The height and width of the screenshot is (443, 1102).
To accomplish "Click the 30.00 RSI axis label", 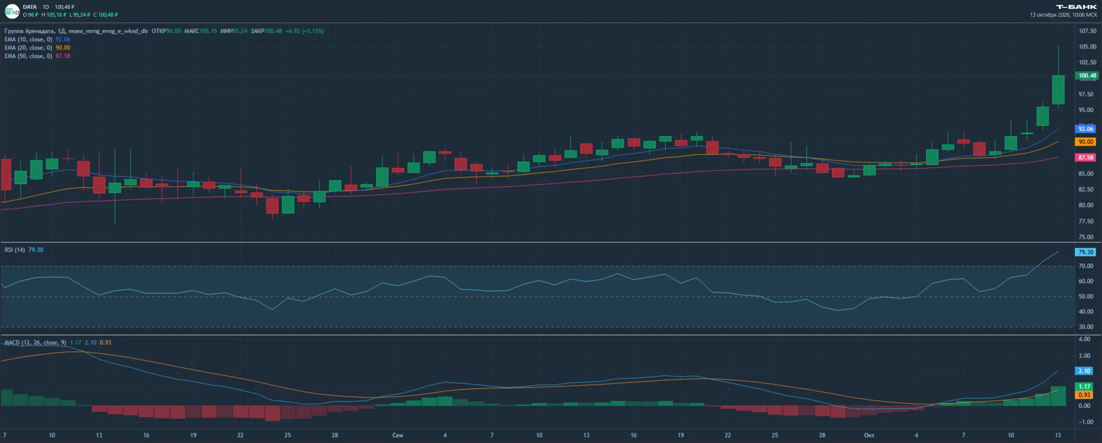I will (x=1086, y=327).
